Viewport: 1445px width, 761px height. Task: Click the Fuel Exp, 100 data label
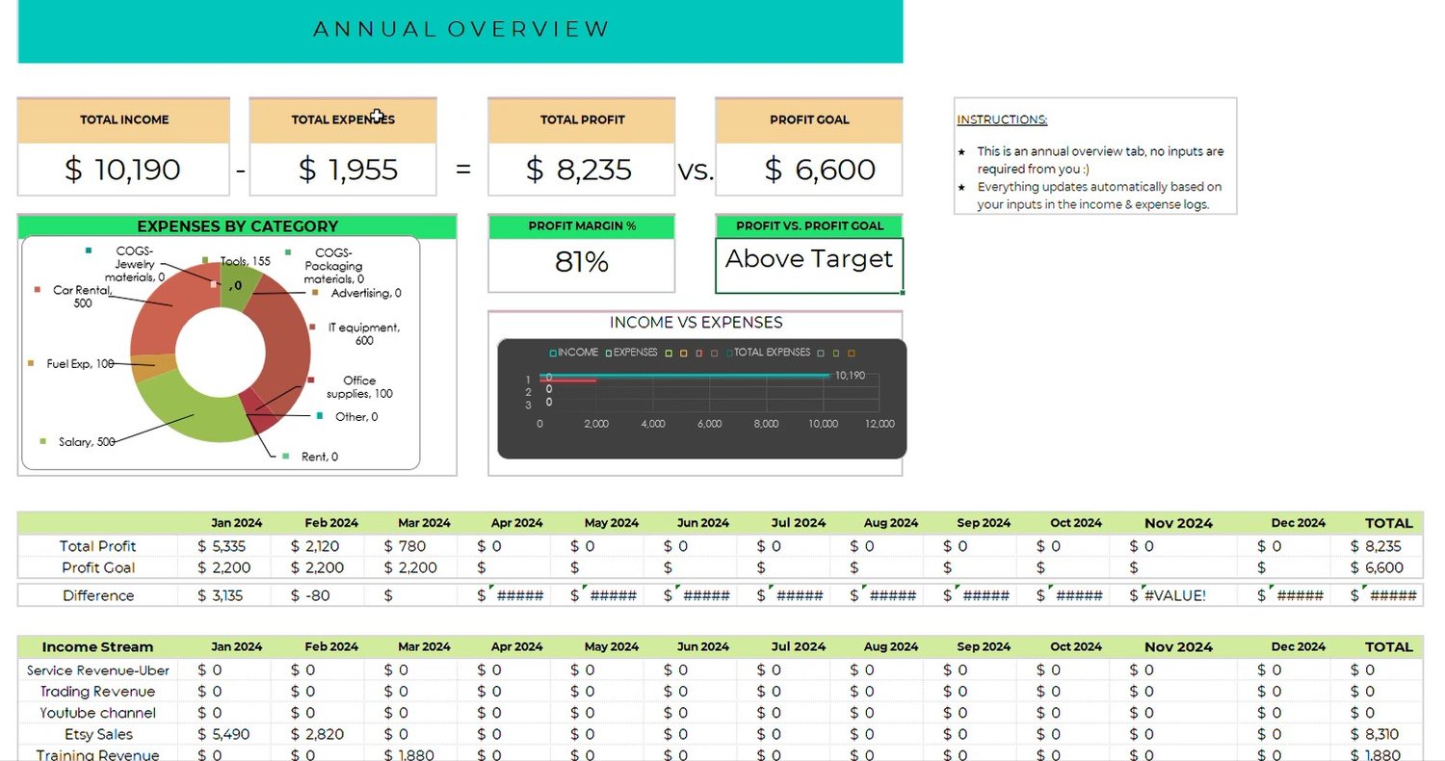pyautogui.click(x=80, y=363)
